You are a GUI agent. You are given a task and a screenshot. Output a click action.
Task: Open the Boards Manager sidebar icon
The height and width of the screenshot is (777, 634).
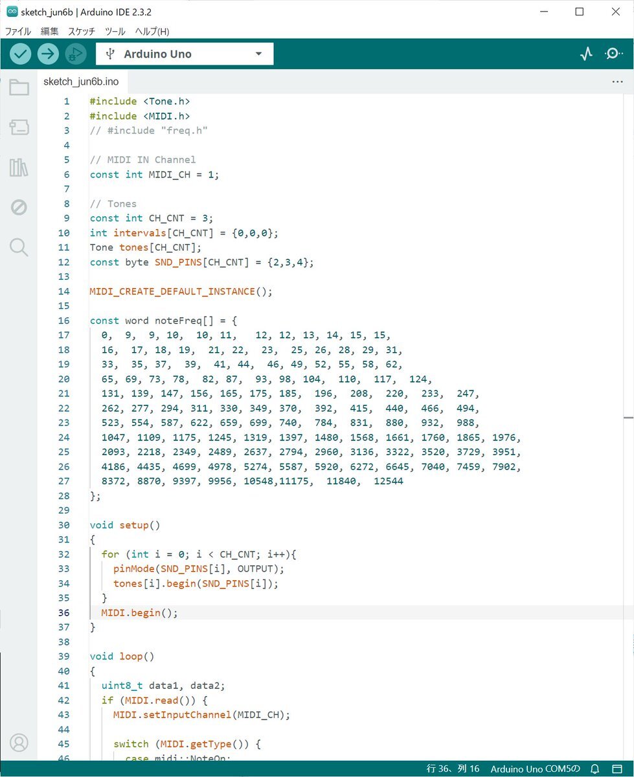coord(19,128)
